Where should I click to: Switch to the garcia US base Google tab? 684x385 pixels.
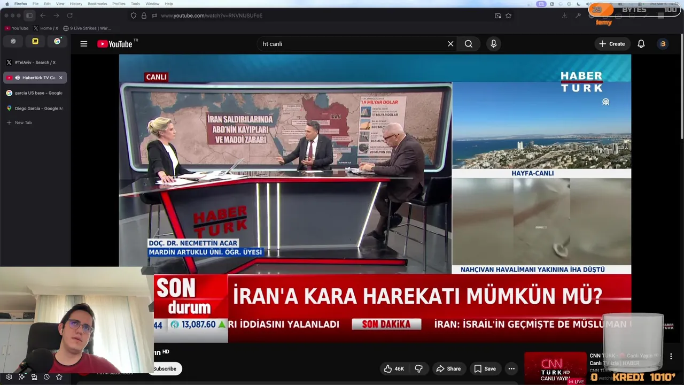pos(35,93)
